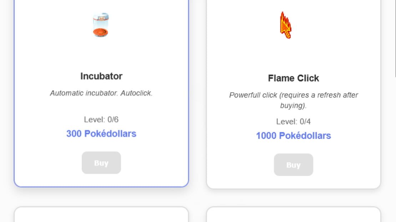Click the word Autoclick in description
396x222 pixels.
click(x=136, y=93)
